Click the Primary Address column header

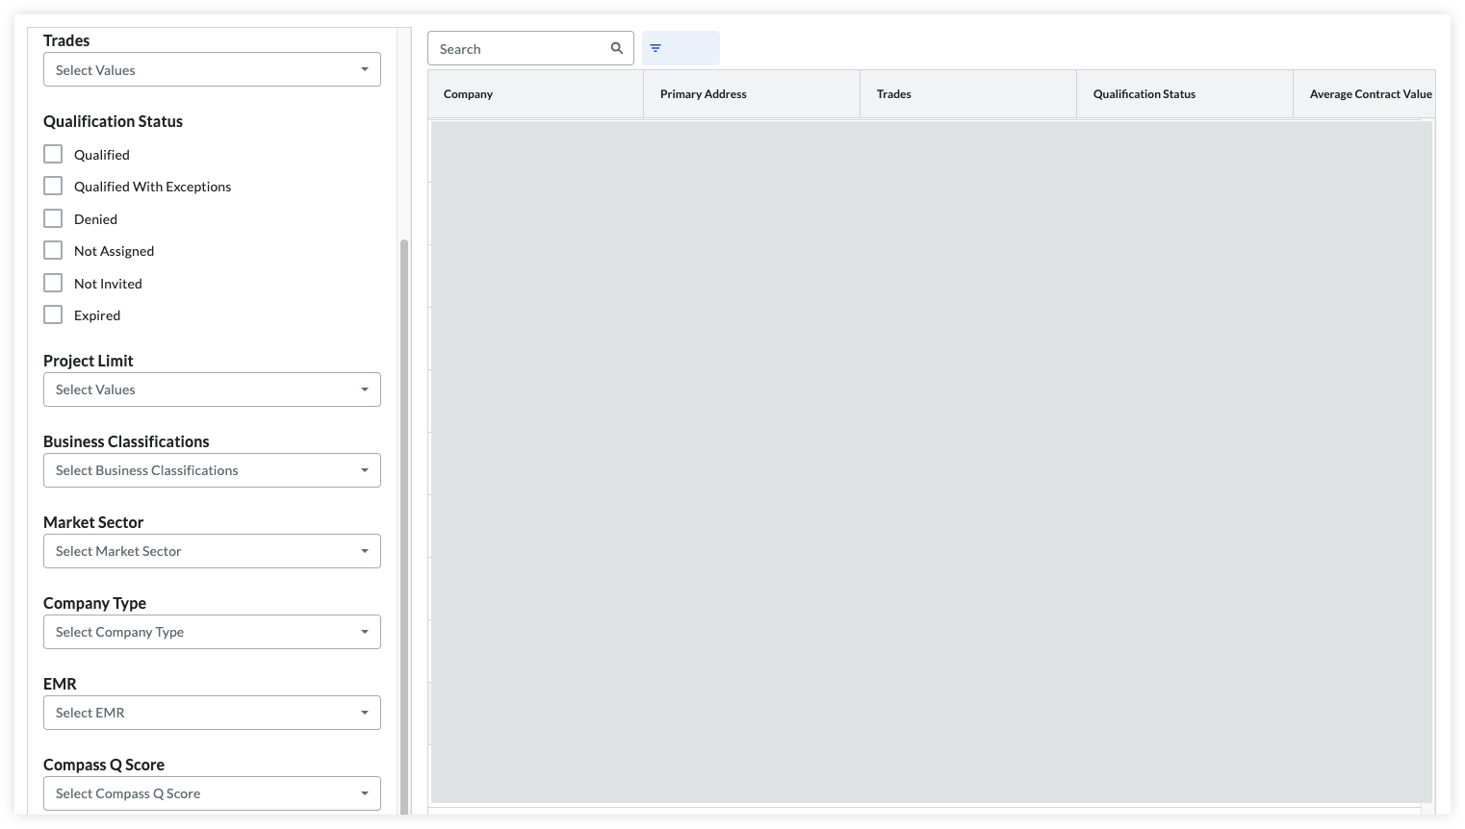click(703, 94)
